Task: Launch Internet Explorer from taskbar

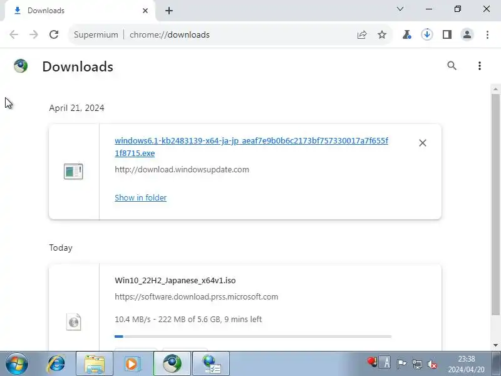Action: coord(56,363)
